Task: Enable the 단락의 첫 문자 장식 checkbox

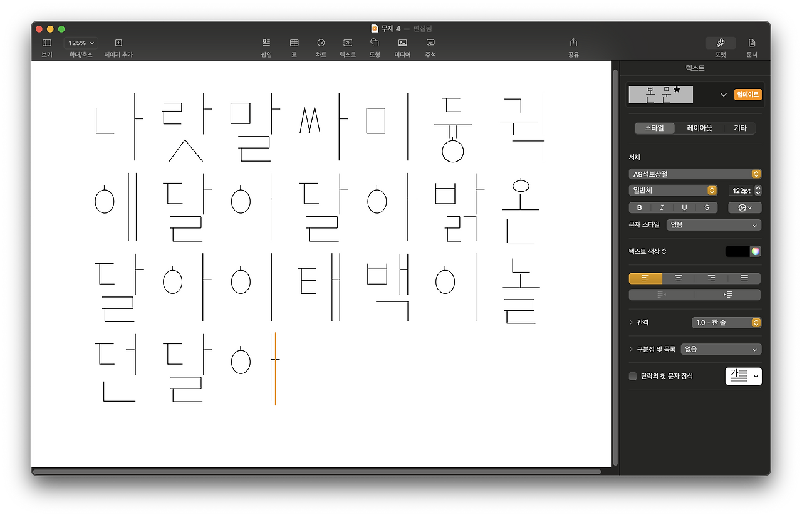Action: click(x=632, y=377)
